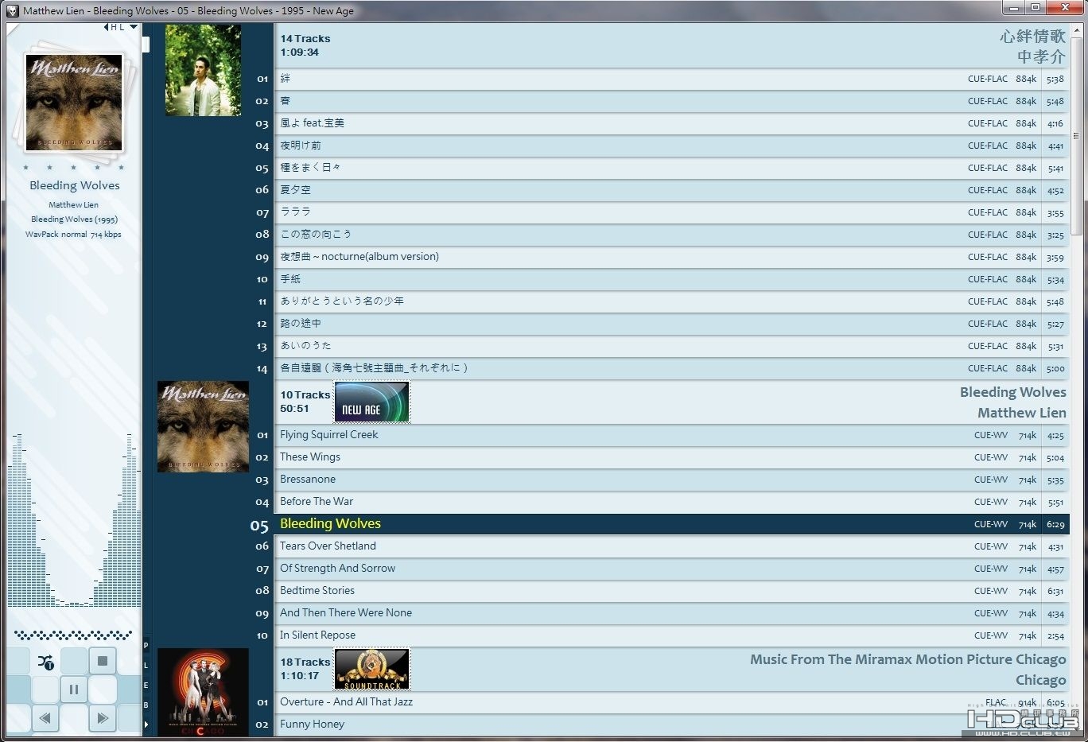This screenshot has height=742, width=1088.
Task: Click the 'Matthew Lien' artist group header
Action: point(1022,413)
